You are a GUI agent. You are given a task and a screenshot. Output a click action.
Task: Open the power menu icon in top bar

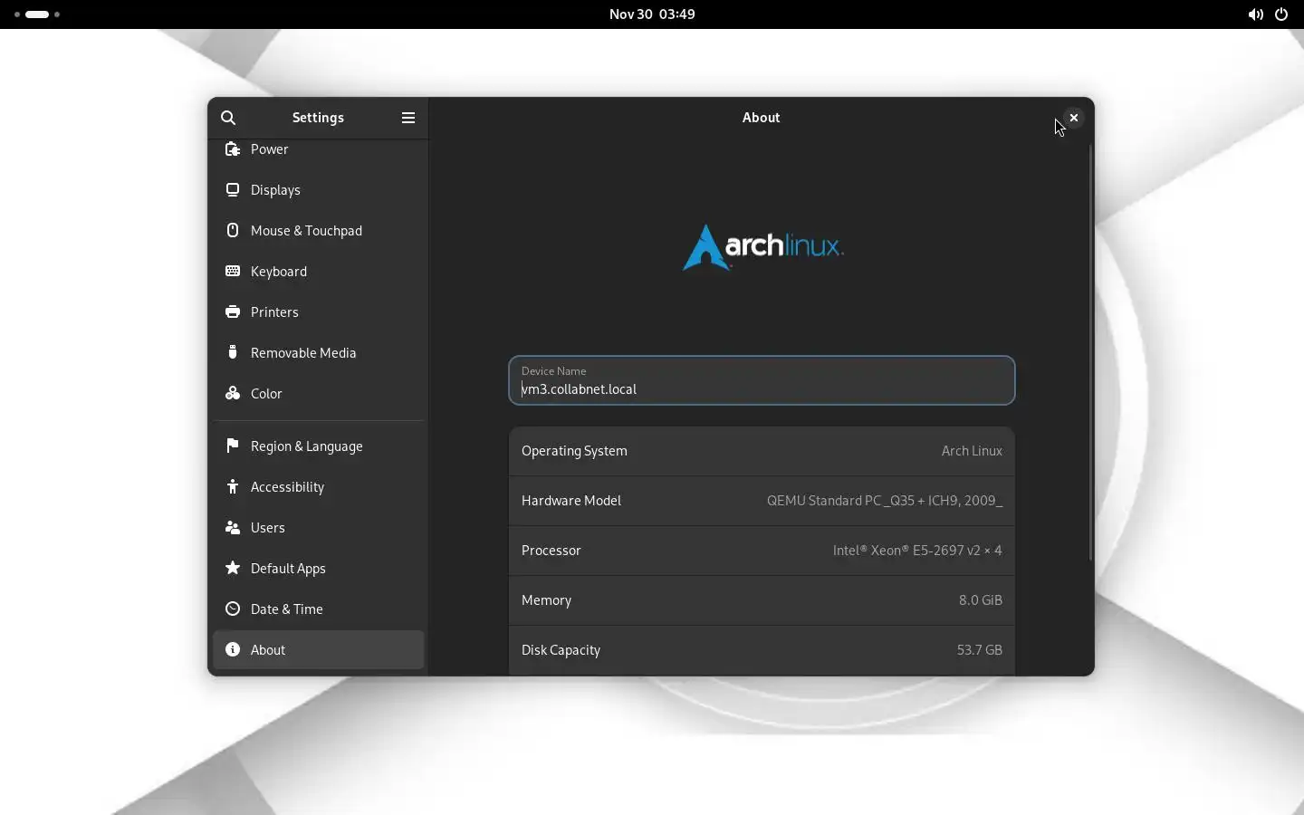[x=1283, y=14]
